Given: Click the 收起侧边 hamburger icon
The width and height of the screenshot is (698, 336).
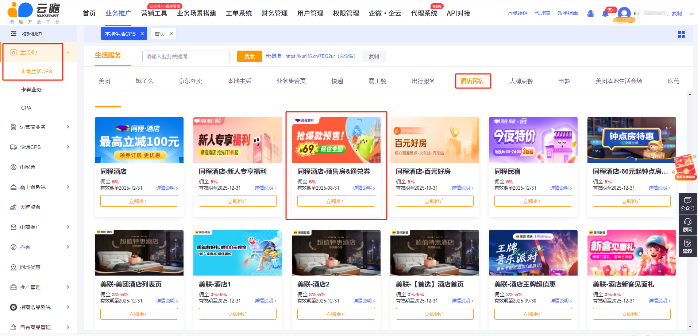Looking at the screenshot, I should [x=14, y=34].
